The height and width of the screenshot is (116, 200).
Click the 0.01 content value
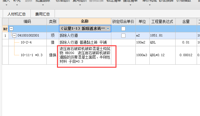(x=186, y=42)
